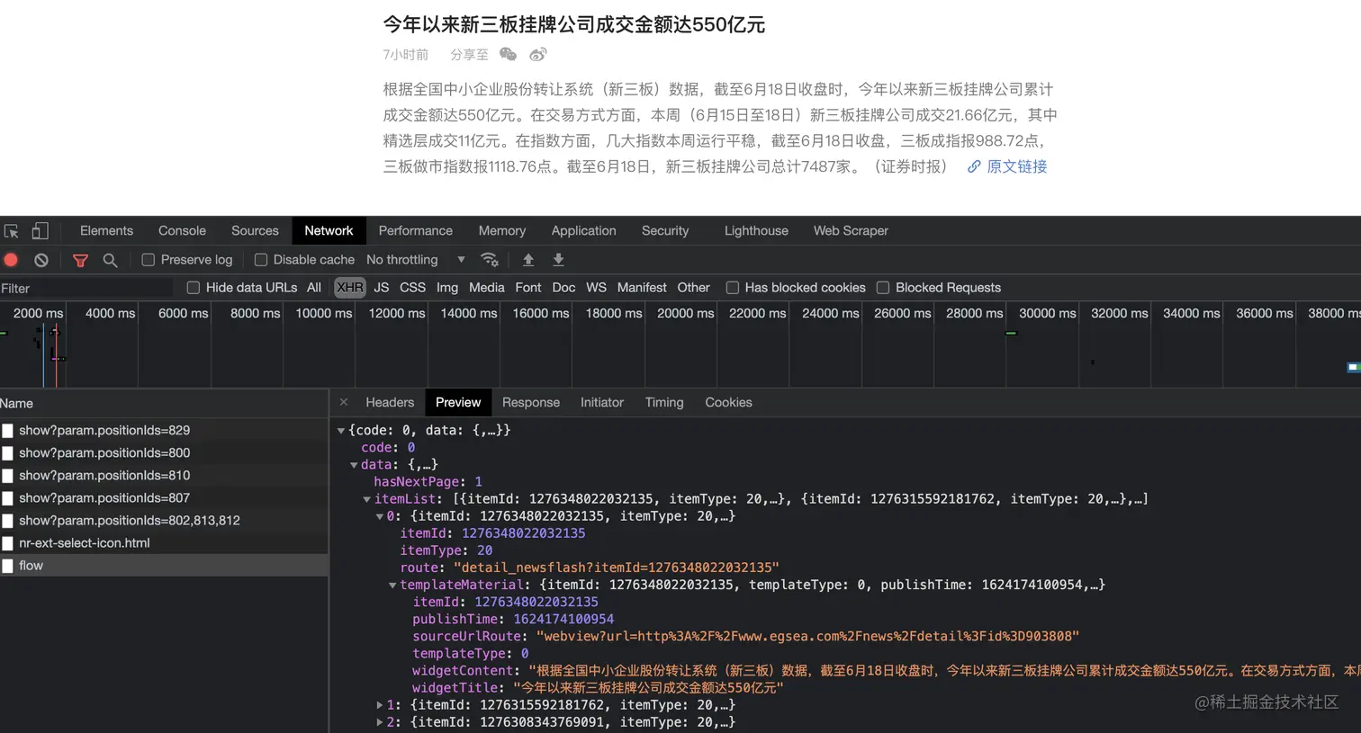Share to Weibo icon in article
This screenshot has width=1361, height=733.
coord(538,55)
